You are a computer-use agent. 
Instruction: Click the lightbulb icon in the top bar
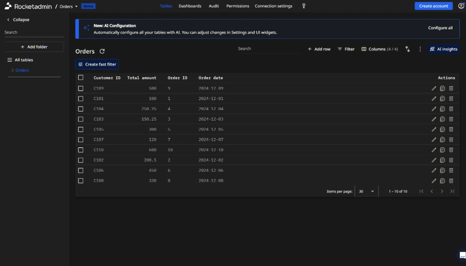[x=303, y=6]
